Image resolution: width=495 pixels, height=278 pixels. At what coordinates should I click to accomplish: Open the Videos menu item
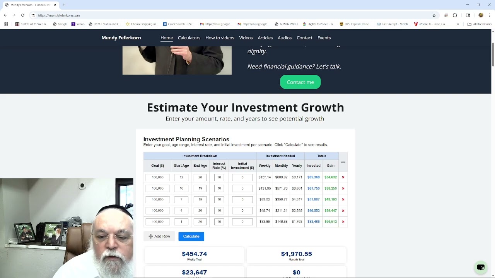pyautogui.click(x=246, y=37)
